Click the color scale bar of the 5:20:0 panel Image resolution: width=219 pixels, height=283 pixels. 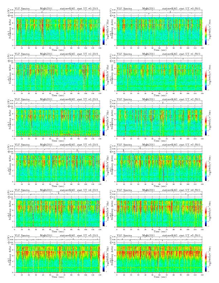pos(103,262)
